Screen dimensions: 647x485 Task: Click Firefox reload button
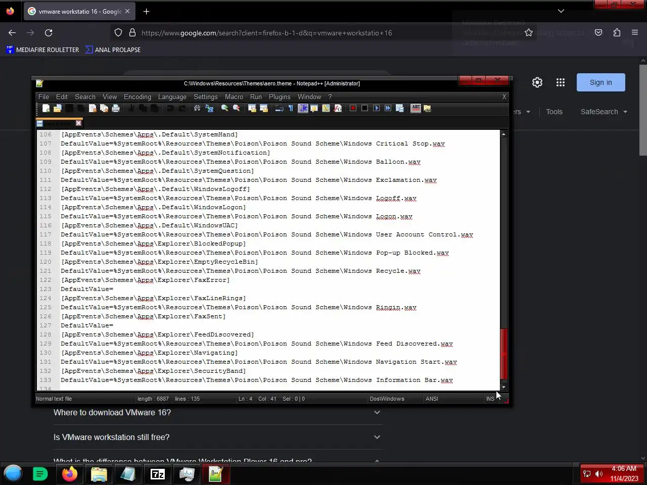(x=49, y=32)
